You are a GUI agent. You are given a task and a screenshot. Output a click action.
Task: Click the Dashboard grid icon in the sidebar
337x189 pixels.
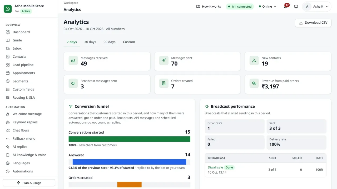(8, 32)
